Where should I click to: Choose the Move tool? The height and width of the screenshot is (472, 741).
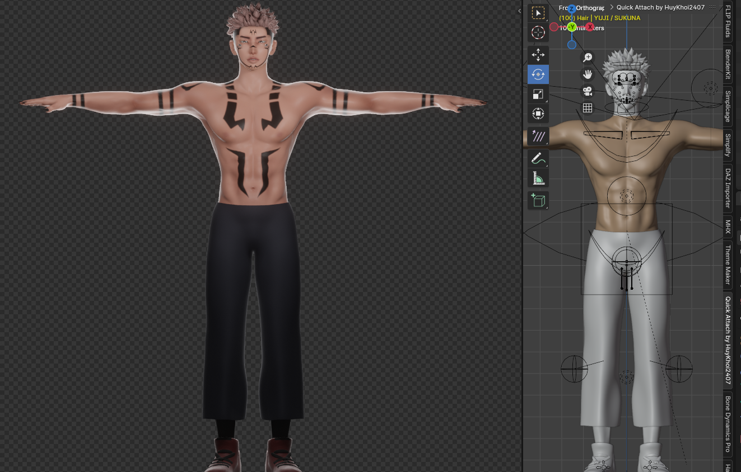538,55
